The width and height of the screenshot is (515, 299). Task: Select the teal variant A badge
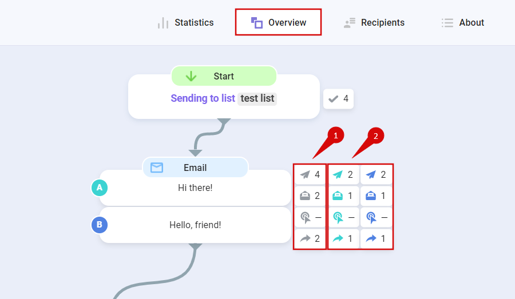click(x=100, y=188)
